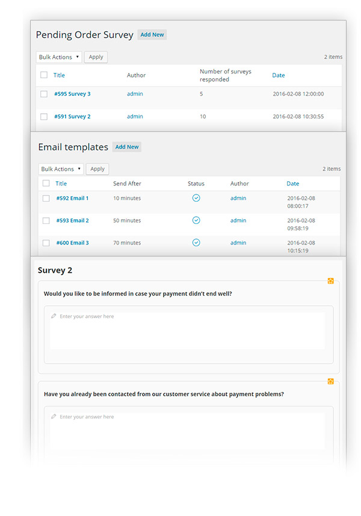Open the Bulk Actions dropdown in Email templates
Screen dimensions: 361x516
click(x=60, y=169)
